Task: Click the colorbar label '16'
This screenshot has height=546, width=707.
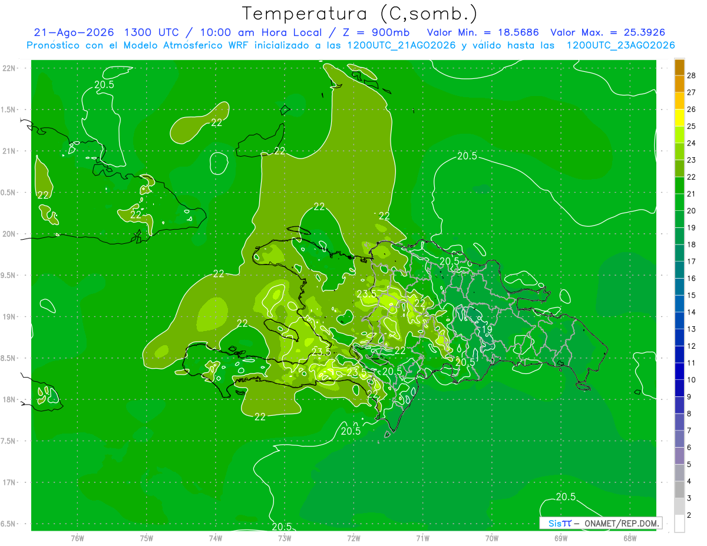Action: click(x=692, y=279)
